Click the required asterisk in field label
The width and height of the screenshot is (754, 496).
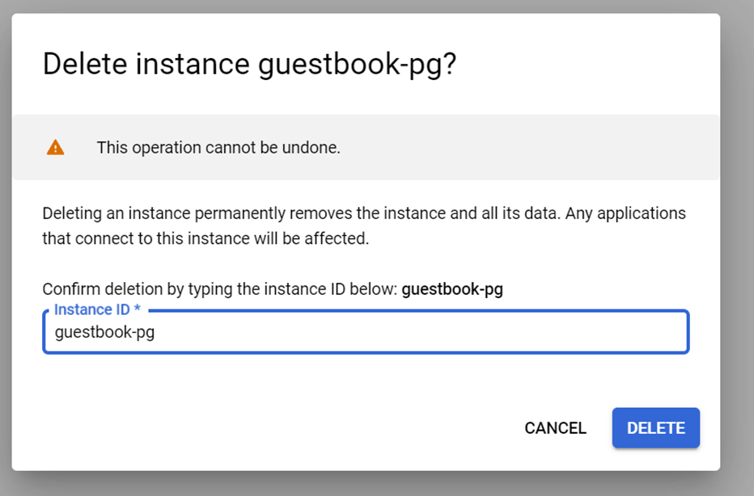point(138,309)
